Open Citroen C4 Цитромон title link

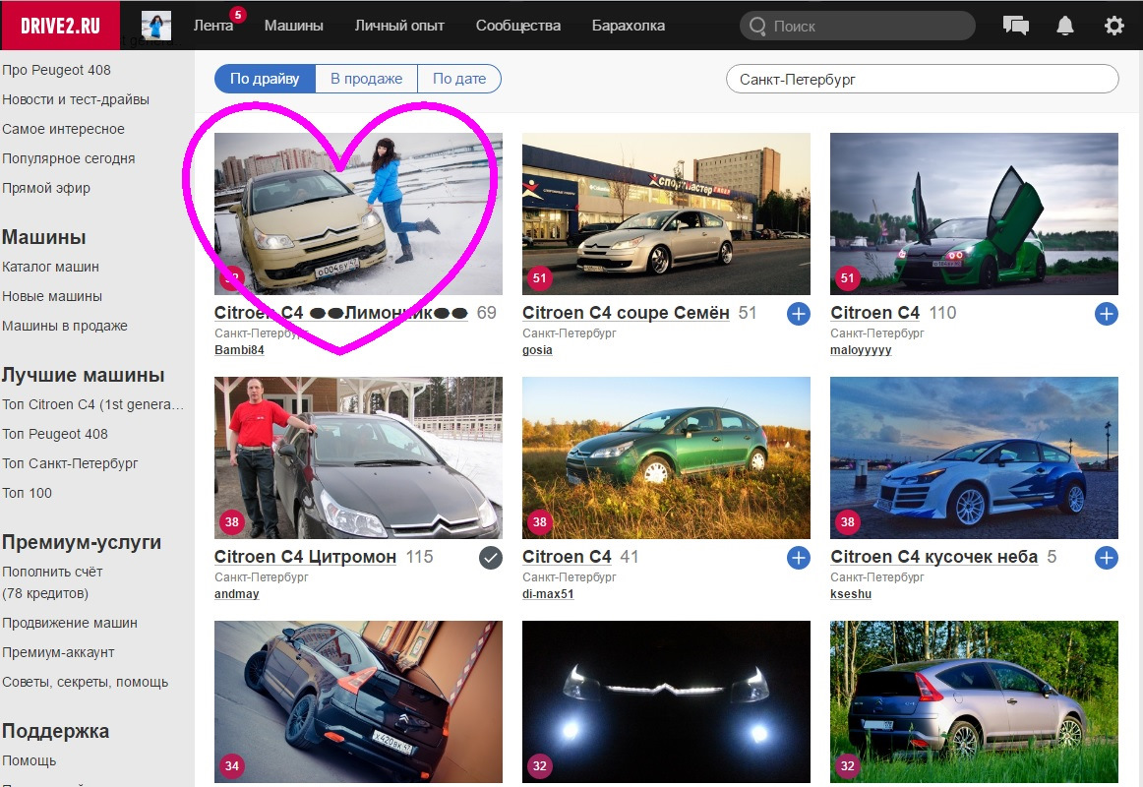(x=306, y=557)
